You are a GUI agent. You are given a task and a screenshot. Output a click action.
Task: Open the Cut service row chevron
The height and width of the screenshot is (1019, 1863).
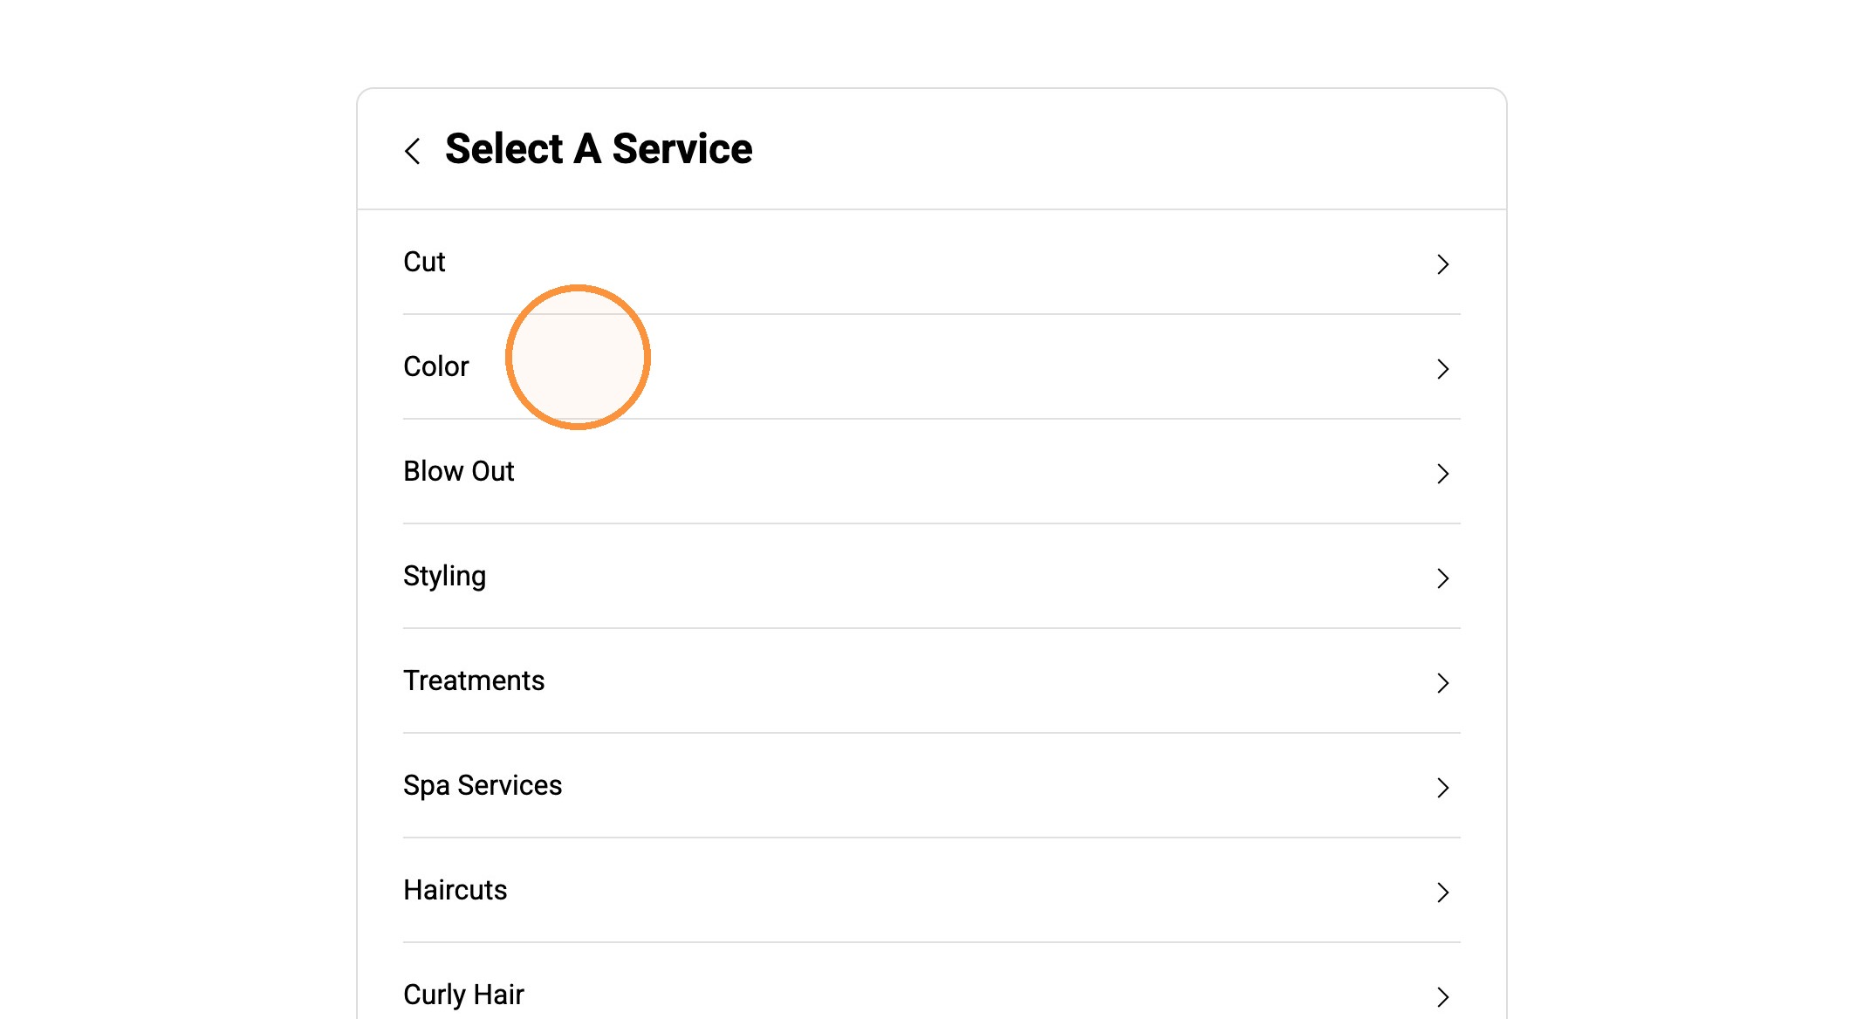tap(1442, 264)
